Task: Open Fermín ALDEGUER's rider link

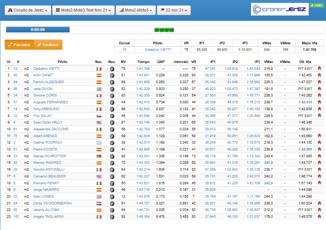Action: pyautogui.click(x=48, y=82)
